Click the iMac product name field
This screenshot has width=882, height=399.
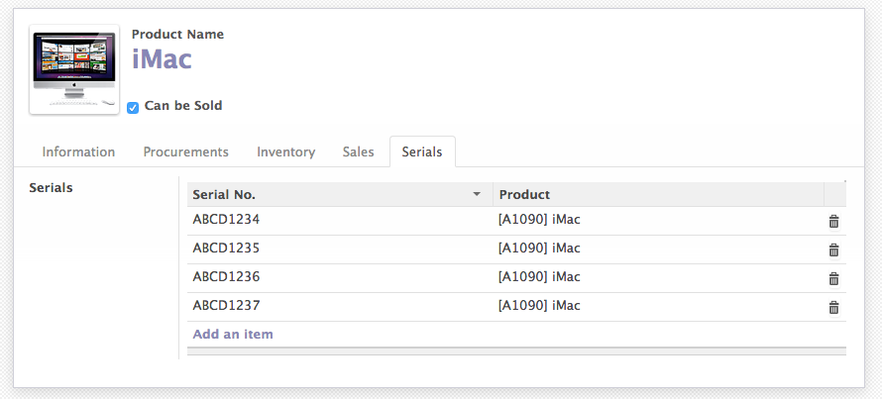pyautogui.click(x=162, y=59)
